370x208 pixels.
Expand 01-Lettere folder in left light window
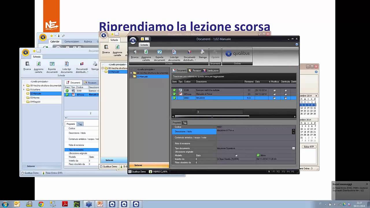pyautogui.click(x=24, y=90)
